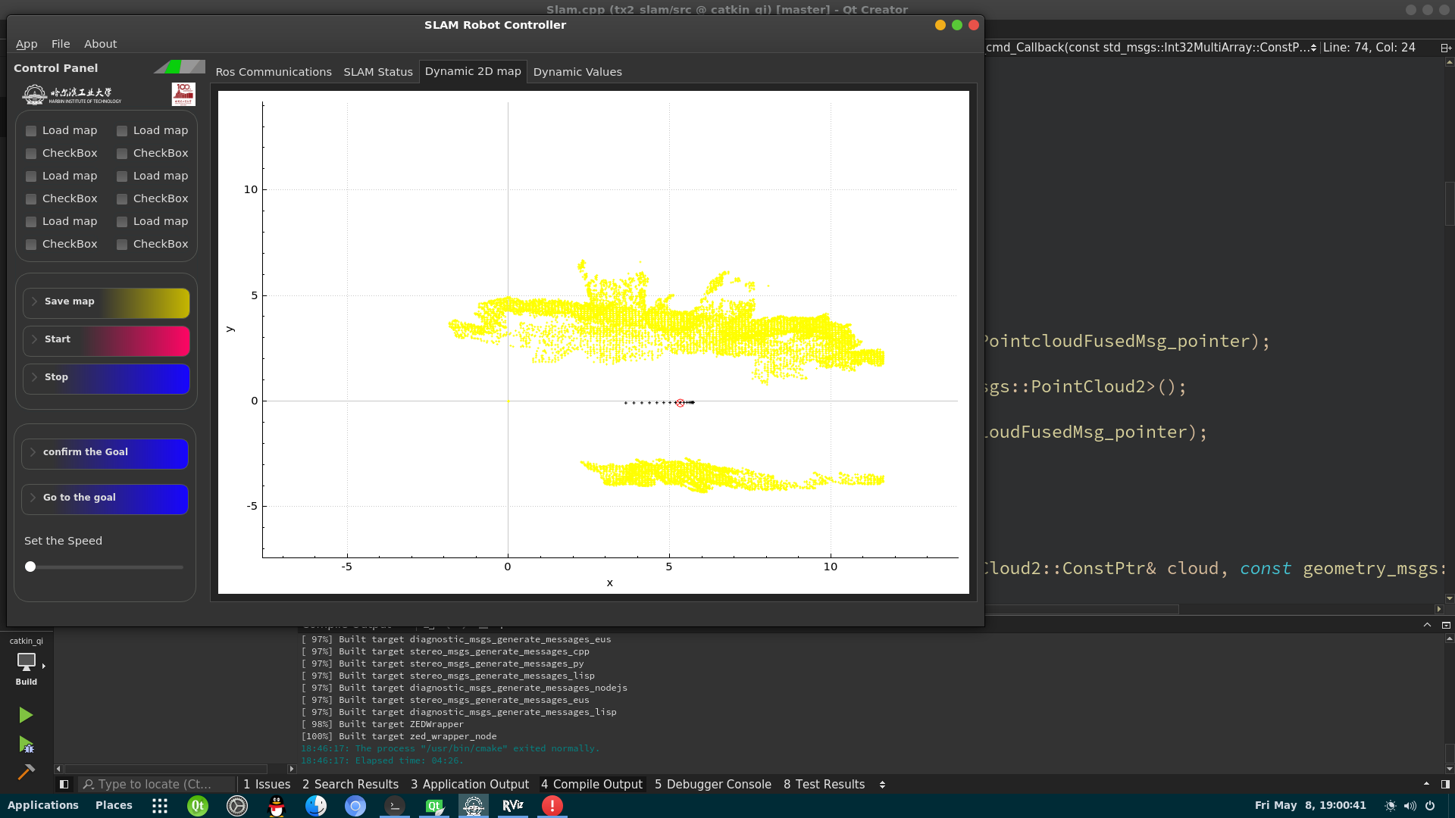Screen dimensions: 1455x818
Task: Click the SLAM Status tab icon
Action: click(x=377, y=70)
